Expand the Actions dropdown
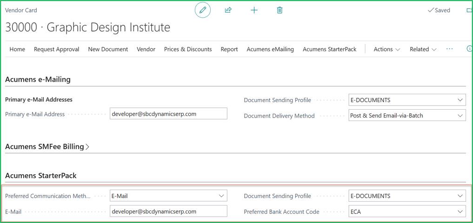This screenshot has height=223, width=473. tap(387, 49)
